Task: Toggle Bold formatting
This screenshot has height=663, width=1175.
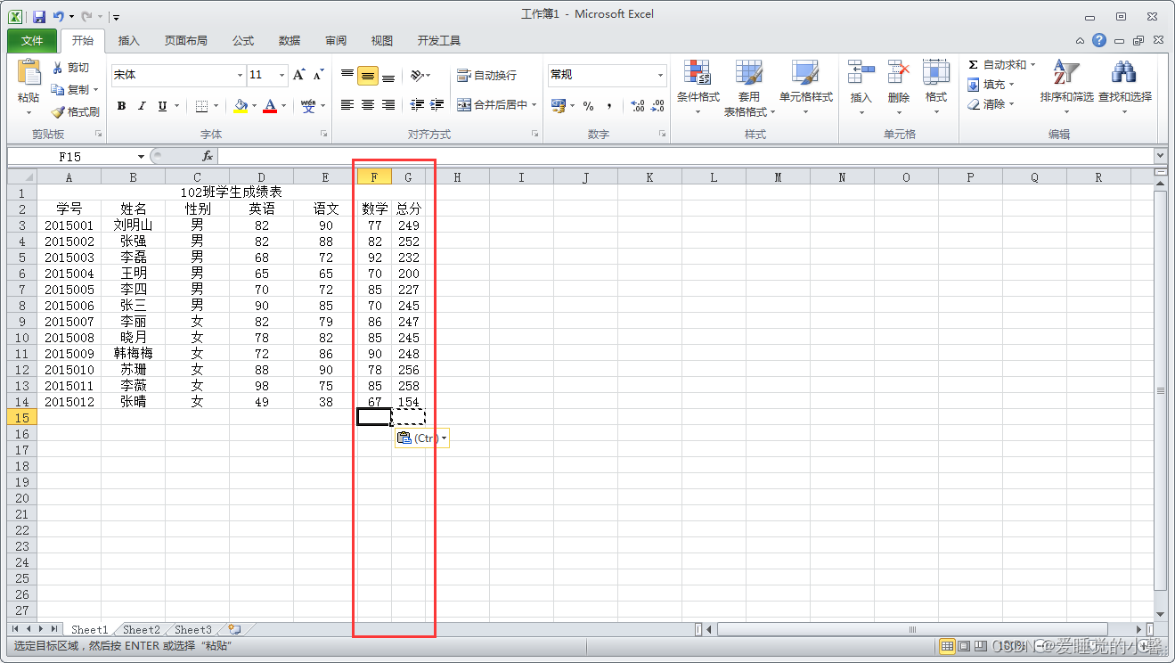Action: pos(121,105)
